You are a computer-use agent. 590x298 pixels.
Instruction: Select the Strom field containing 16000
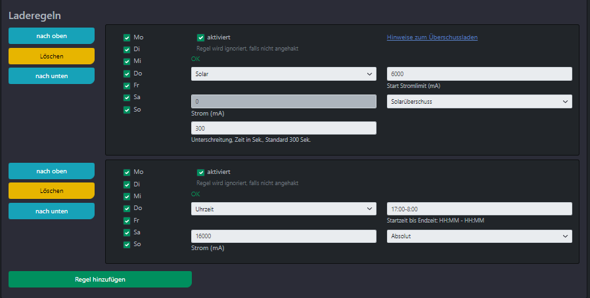(284, 236)
